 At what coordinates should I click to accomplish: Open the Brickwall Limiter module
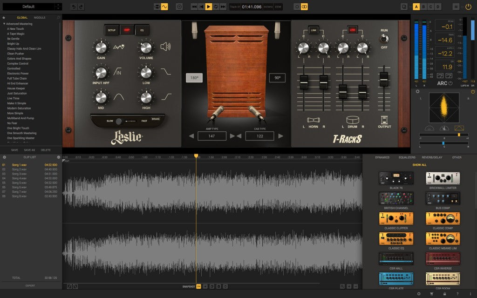[442, 177]
